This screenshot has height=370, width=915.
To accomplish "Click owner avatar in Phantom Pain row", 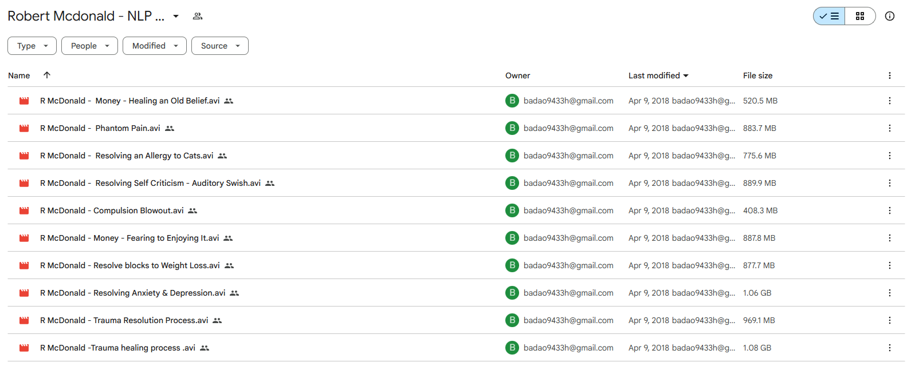I will click(x=512, y=128).
